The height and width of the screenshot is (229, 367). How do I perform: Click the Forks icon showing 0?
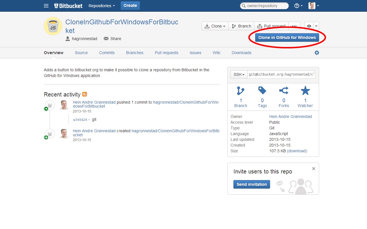tap(284, 91)
